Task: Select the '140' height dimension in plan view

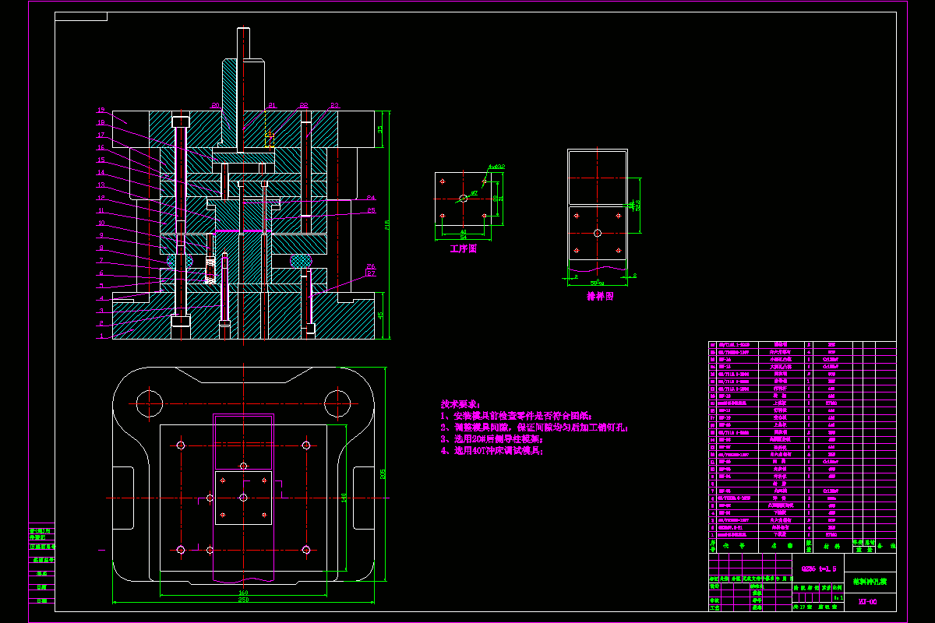Action: [x=344, y=498]
